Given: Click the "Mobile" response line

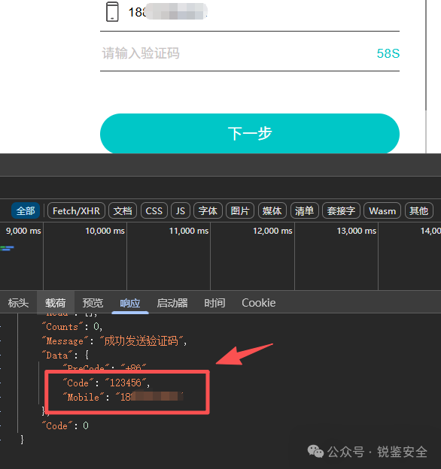Looking at the screenshot, I should point(123,397).
